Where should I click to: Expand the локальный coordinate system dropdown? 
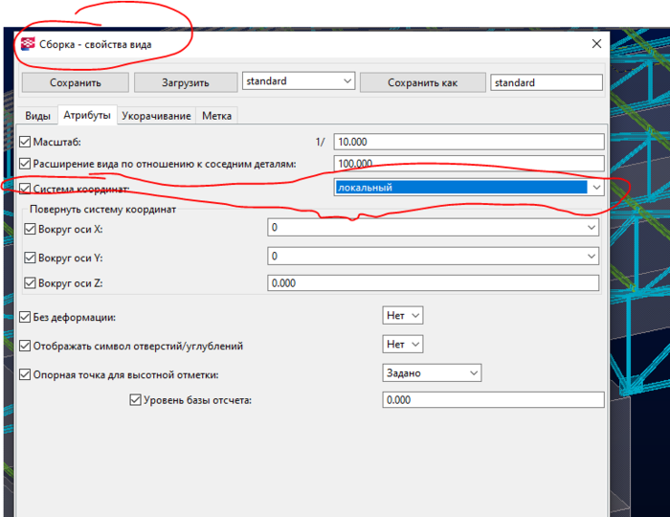coord(469,187)
